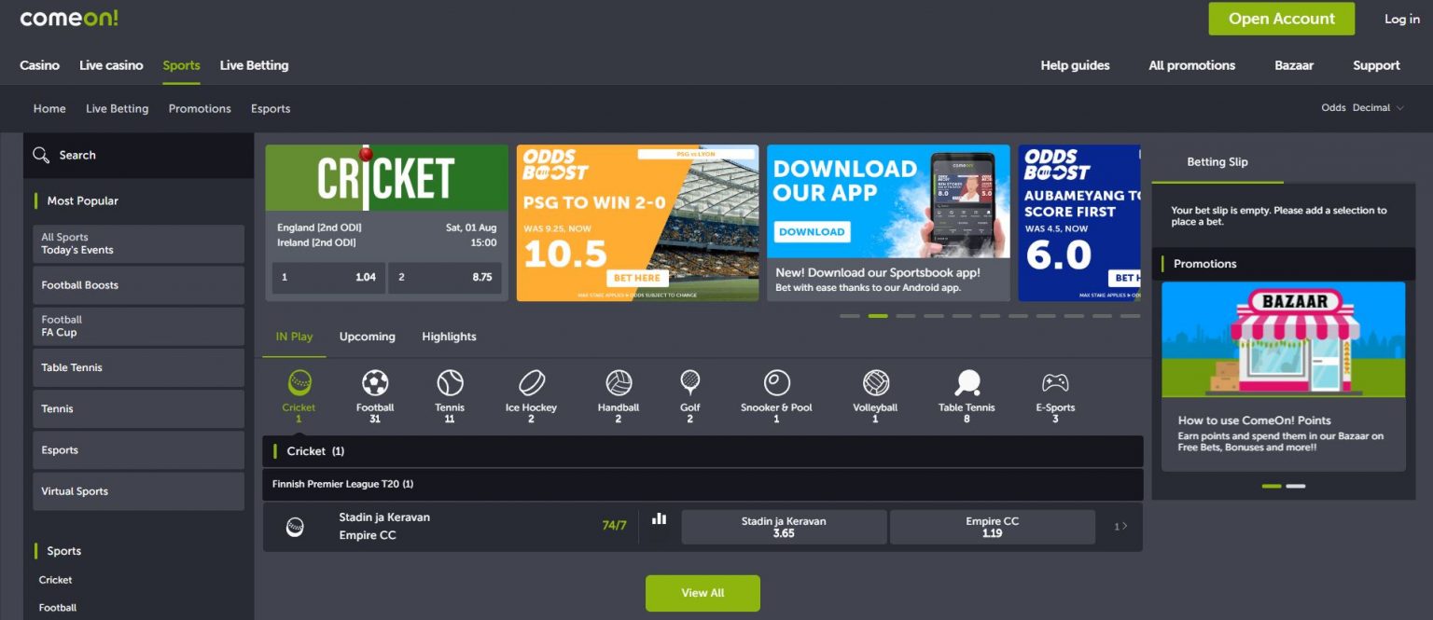Screen dimensions: 1433x620
Task: Select the first banner carousel indicator
Action: tap(849, 316)
